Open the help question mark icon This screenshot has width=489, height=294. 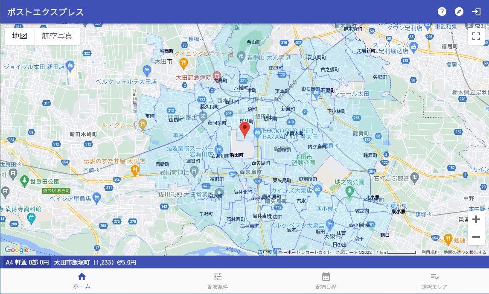(442, 12)
